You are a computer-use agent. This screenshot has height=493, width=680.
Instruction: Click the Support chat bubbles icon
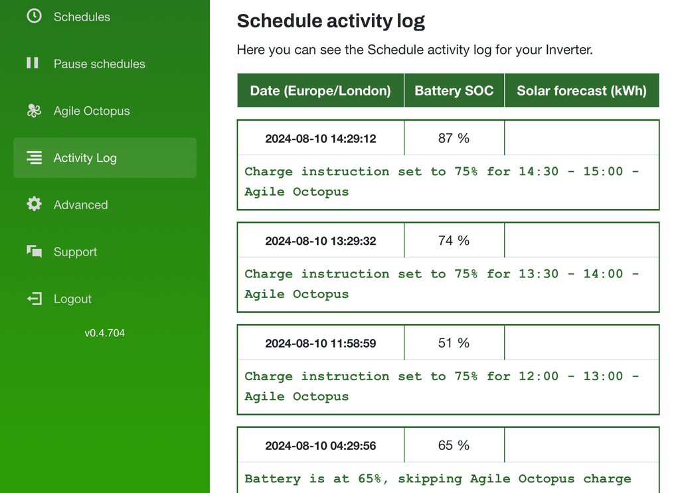34,251
